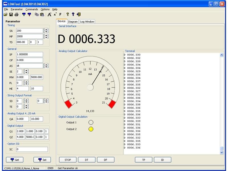Click the copy toolbar icon
Viewport: 228px width, 171px height.
pos(37,15)
